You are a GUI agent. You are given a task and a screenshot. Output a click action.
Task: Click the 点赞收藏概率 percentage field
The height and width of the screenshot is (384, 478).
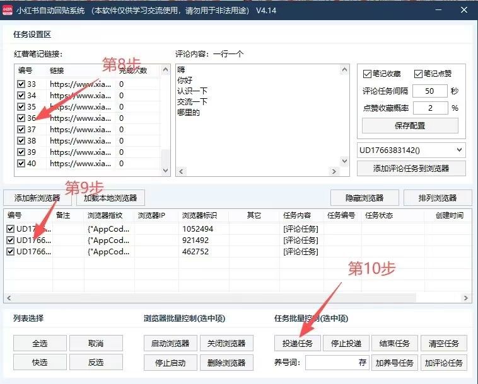(429, 108)
